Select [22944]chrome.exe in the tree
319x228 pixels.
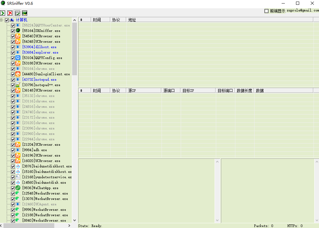(x=38, y=139)
